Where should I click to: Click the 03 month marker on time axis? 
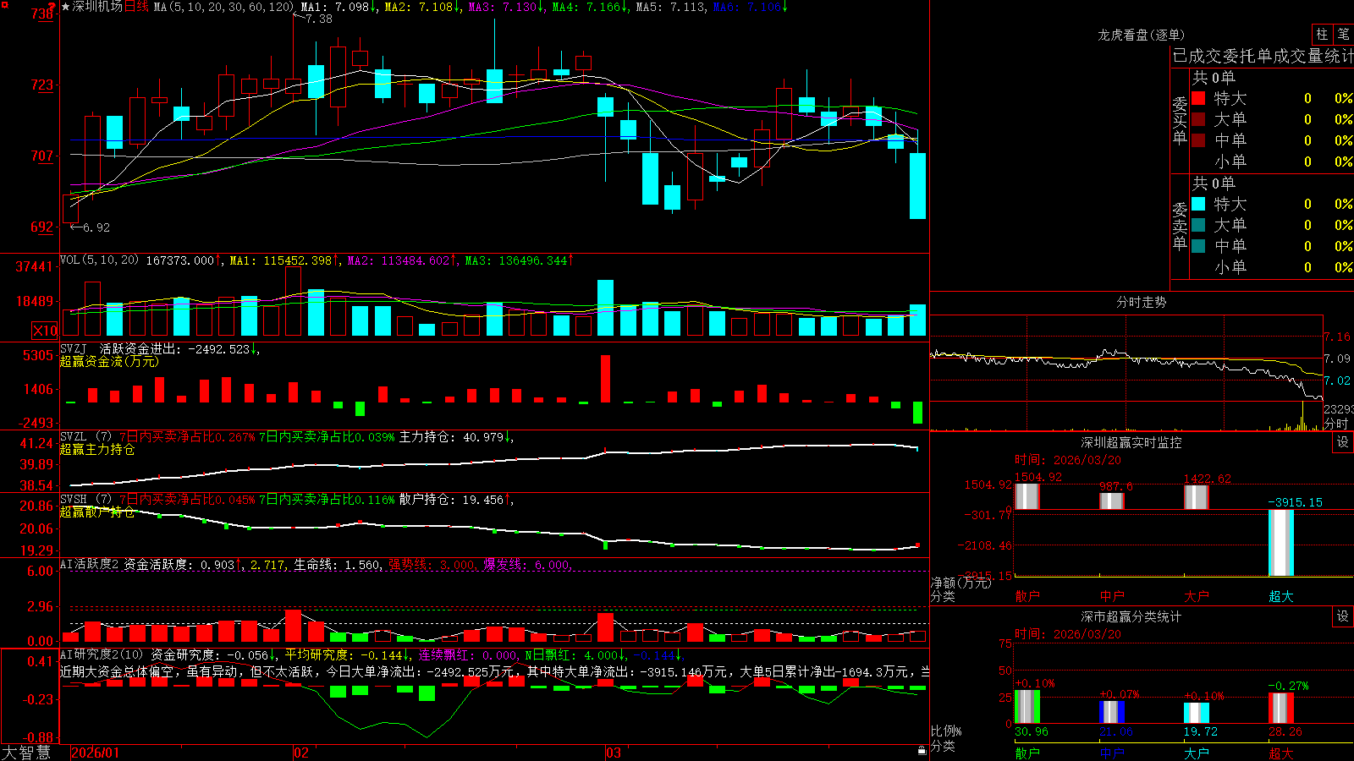pos(613,753)
